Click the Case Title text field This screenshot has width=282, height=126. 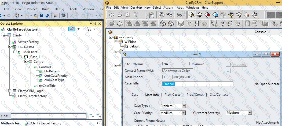pos(197,84)
